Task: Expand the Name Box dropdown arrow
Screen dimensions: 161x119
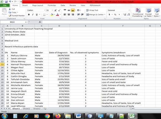Action: 26,22
